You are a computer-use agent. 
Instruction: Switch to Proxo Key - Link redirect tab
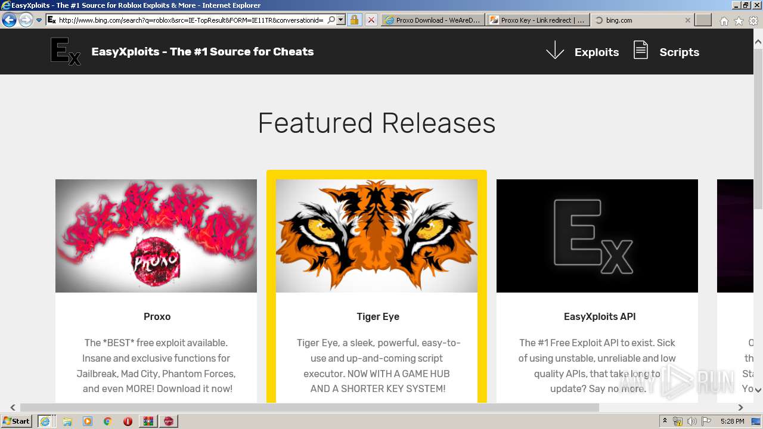tap(537, 20)
